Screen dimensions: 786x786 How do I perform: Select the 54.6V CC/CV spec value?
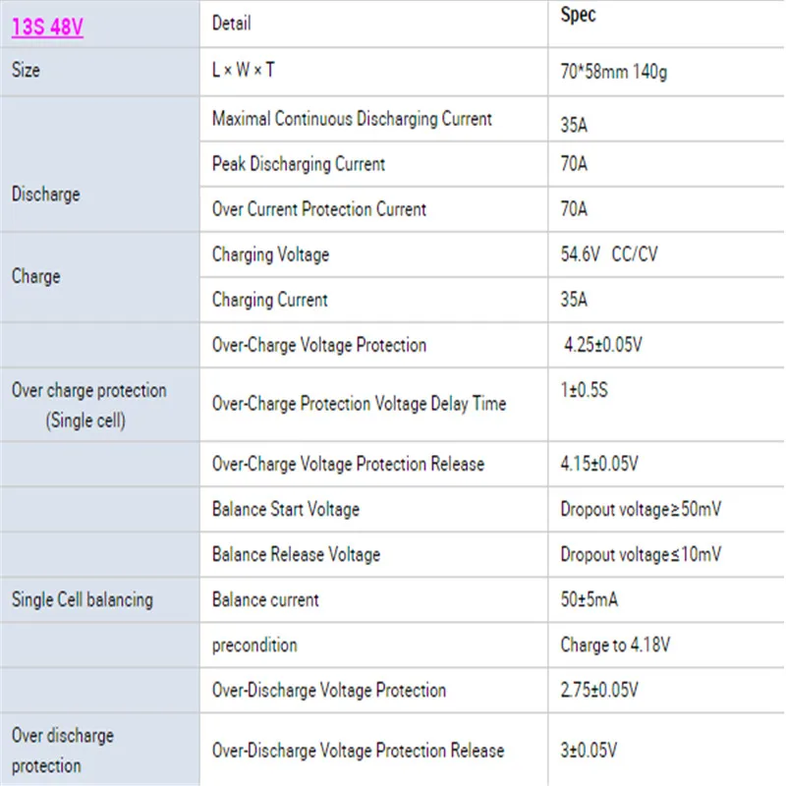(608, 254)
